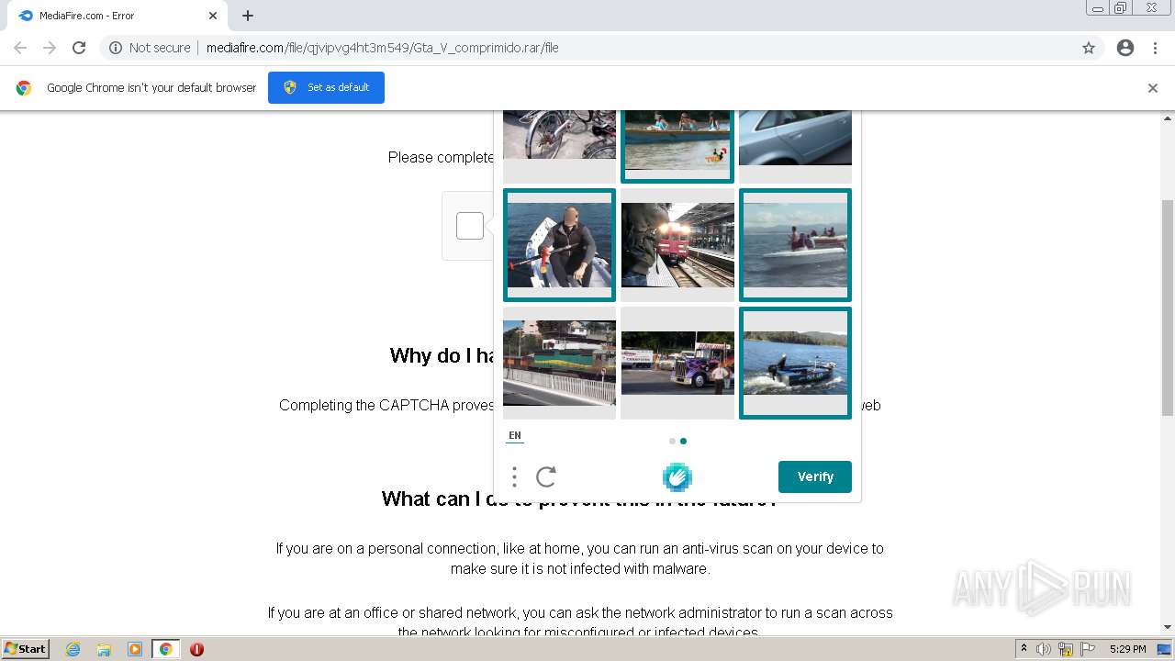
Task: Dismiss the default browser notification bar
Action: [1153, 88]
